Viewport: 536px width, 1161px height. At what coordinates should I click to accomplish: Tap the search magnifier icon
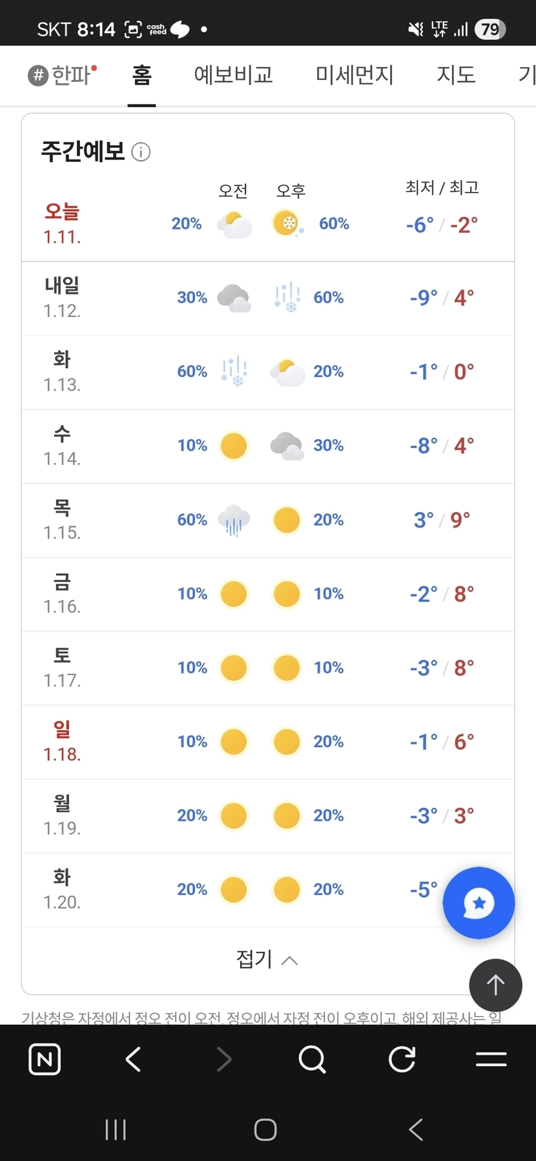pyautogui.click(x=313, y=1059)
